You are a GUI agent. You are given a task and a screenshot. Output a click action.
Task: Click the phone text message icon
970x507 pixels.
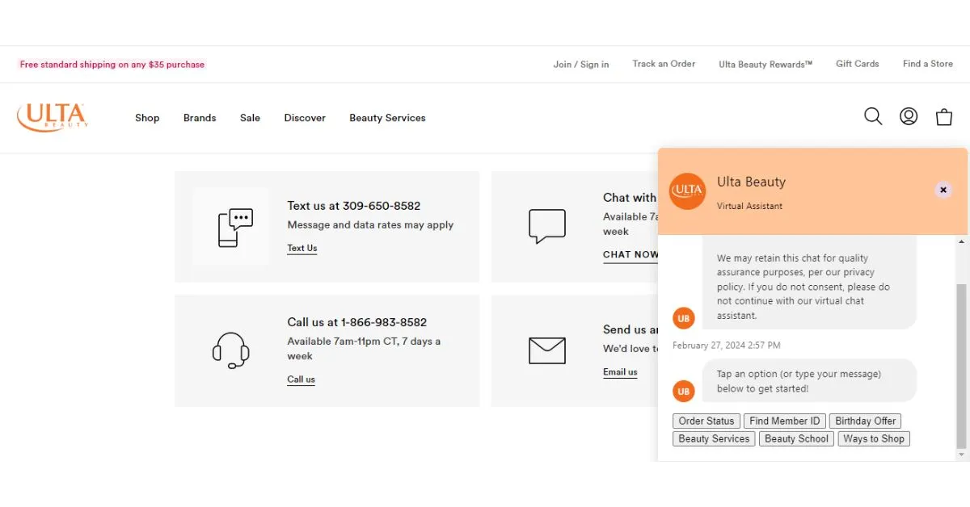(235, 228)
